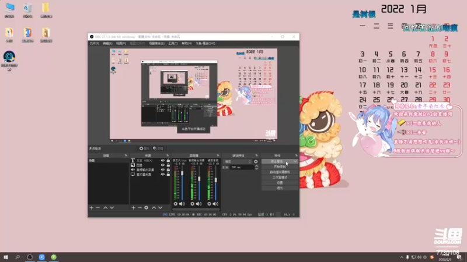Image resolution: width=467 pixels, height=262 pixels.
Task: Toggle lock on the 文本 (GDI+) source
Action: 168,161
